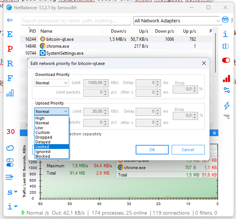236x219 pixels.
Task: Sort by the Down p/s column header
Action: pyautogui.click(x=163, y=31)
